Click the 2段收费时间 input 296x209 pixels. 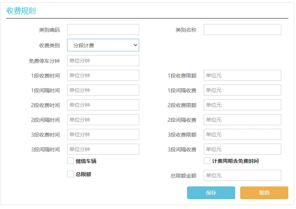click(x=103, y=105)
